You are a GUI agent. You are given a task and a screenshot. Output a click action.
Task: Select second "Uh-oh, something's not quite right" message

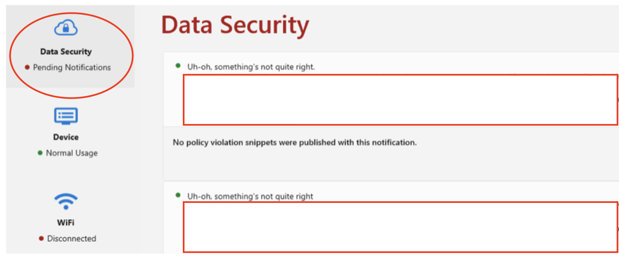250,196
